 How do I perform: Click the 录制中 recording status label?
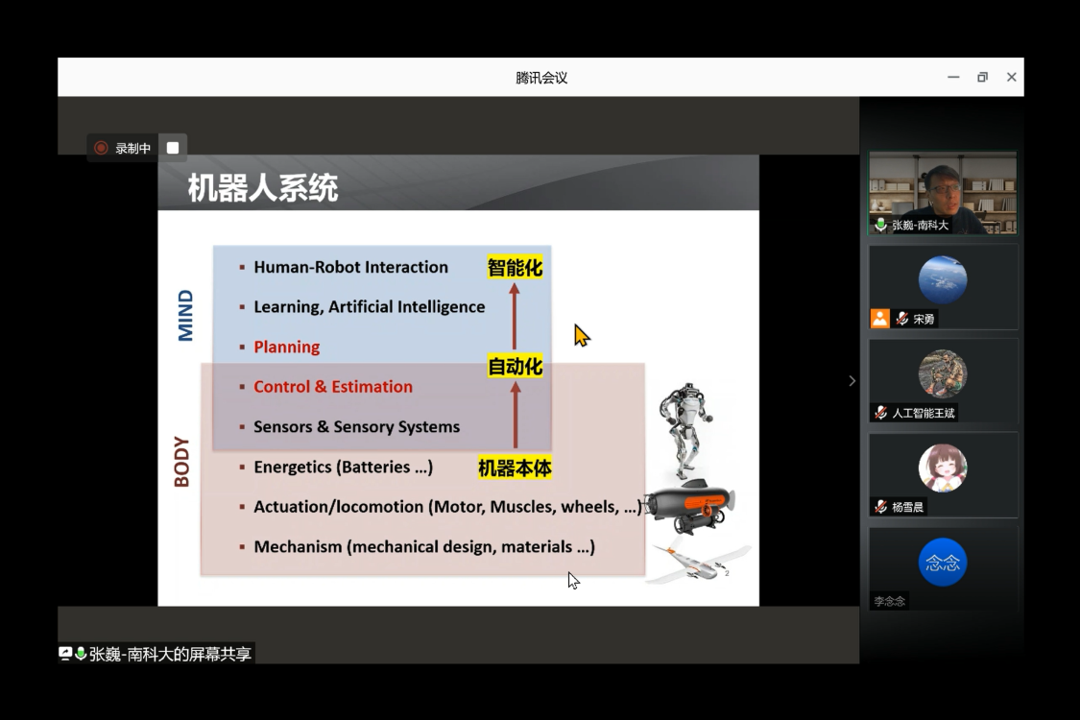pyautogui.click(x=133, y=148)
